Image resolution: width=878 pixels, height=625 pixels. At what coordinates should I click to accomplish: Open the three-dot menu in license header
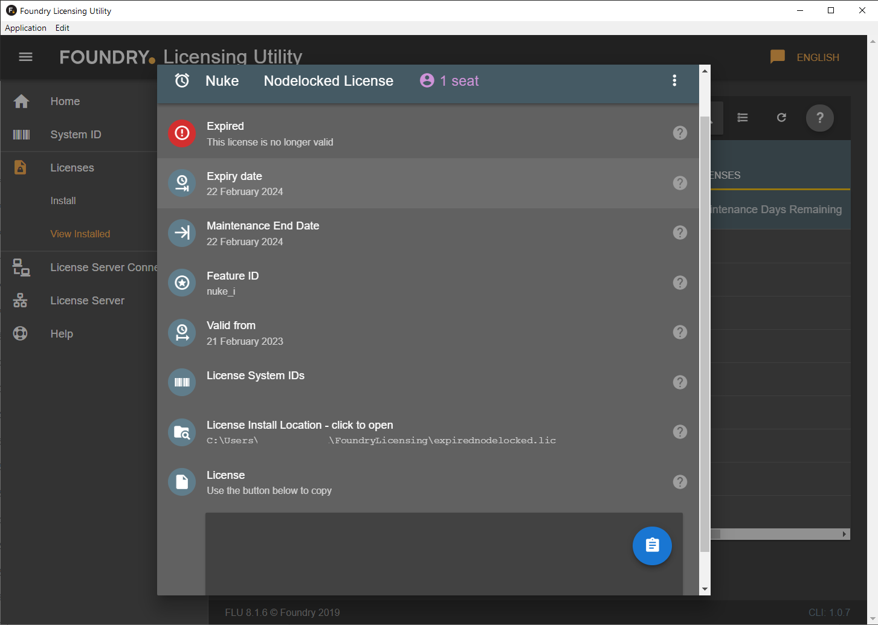coord(674,81)
